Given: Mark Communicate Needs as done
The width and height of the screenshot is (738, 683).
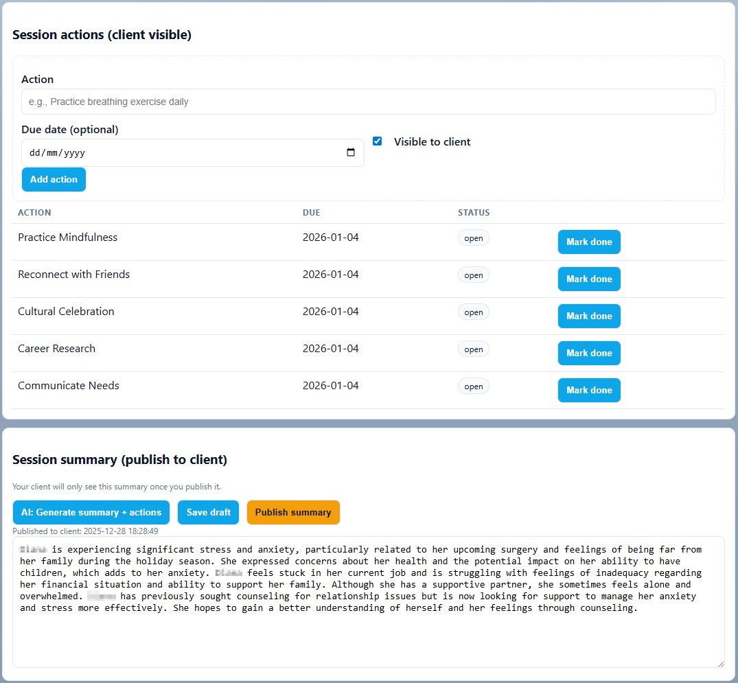Looking at the screenshot, I should [x=589, y=391].
